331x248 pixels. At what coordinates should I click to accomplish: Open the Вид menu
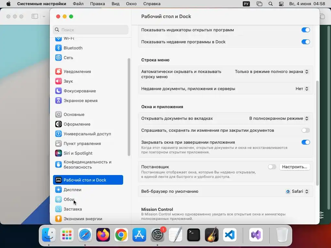pos(115,4)
